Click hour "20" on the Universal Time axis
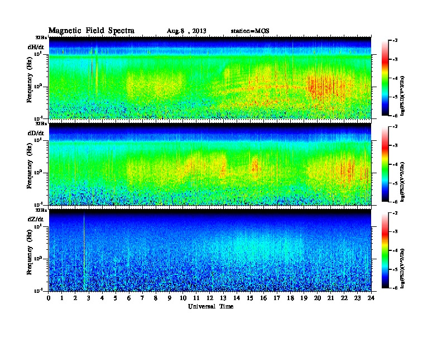Image resolution: width=442 pixels, height=342 pixels. pyautogui.click(x=318, y=298)
